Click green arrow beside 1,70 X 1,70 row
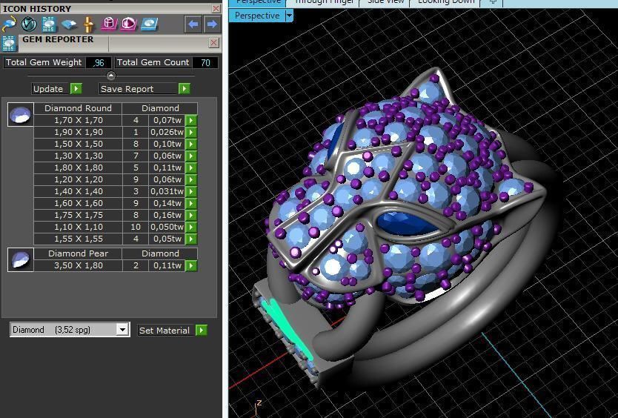The width and height of the screenshot is (618, 418). [191, 120]
